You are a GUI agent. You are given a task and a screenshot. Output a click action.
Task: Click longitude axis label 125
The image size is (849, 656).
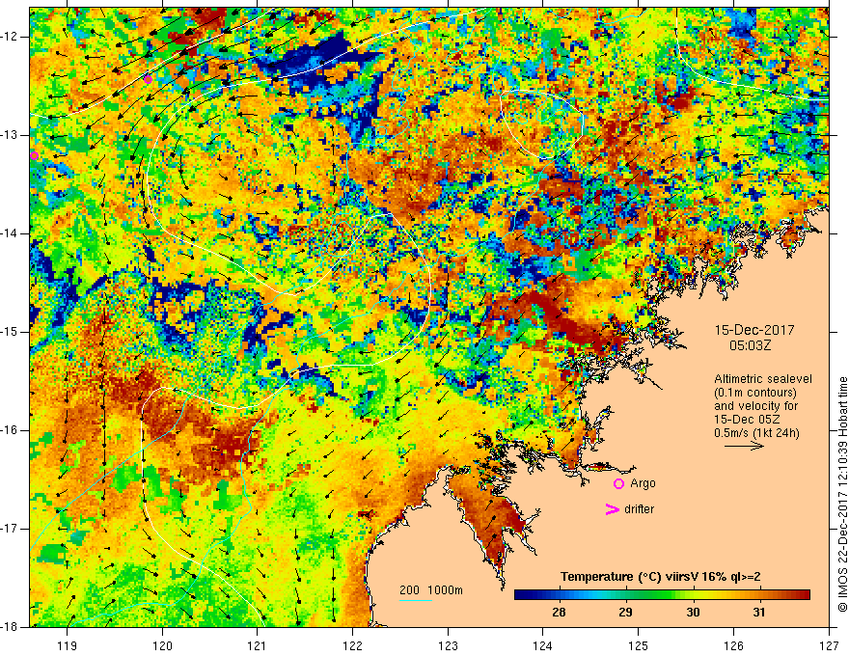639,645
